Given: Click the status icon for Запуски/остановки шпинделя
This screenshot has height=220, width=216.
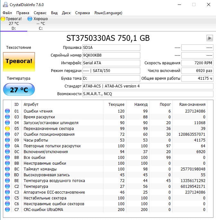Looking at the screenshot, I should pyautogui.click(x=7, y=123).
